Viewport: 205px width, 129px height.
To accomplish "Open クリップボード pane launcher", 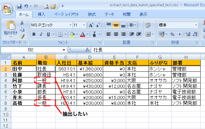I will (x=25, y=42).
